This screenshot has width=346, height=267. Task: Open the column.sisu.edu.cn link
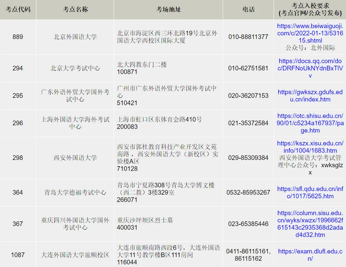click(310, 224)
